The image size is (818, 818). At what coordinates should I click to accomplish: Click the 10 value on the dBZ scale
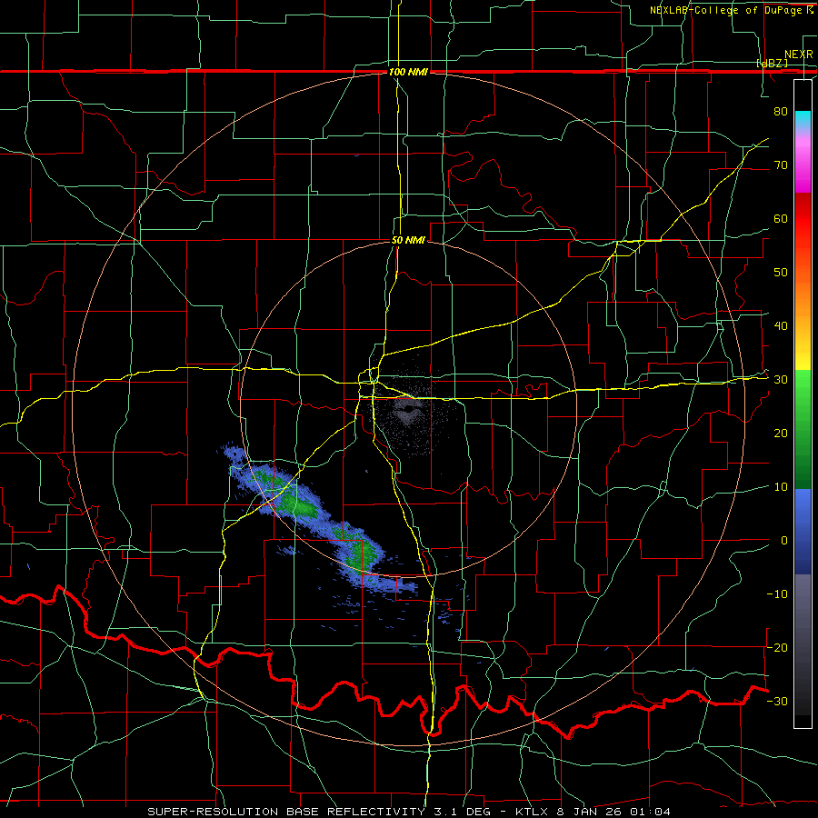[781, 487]
